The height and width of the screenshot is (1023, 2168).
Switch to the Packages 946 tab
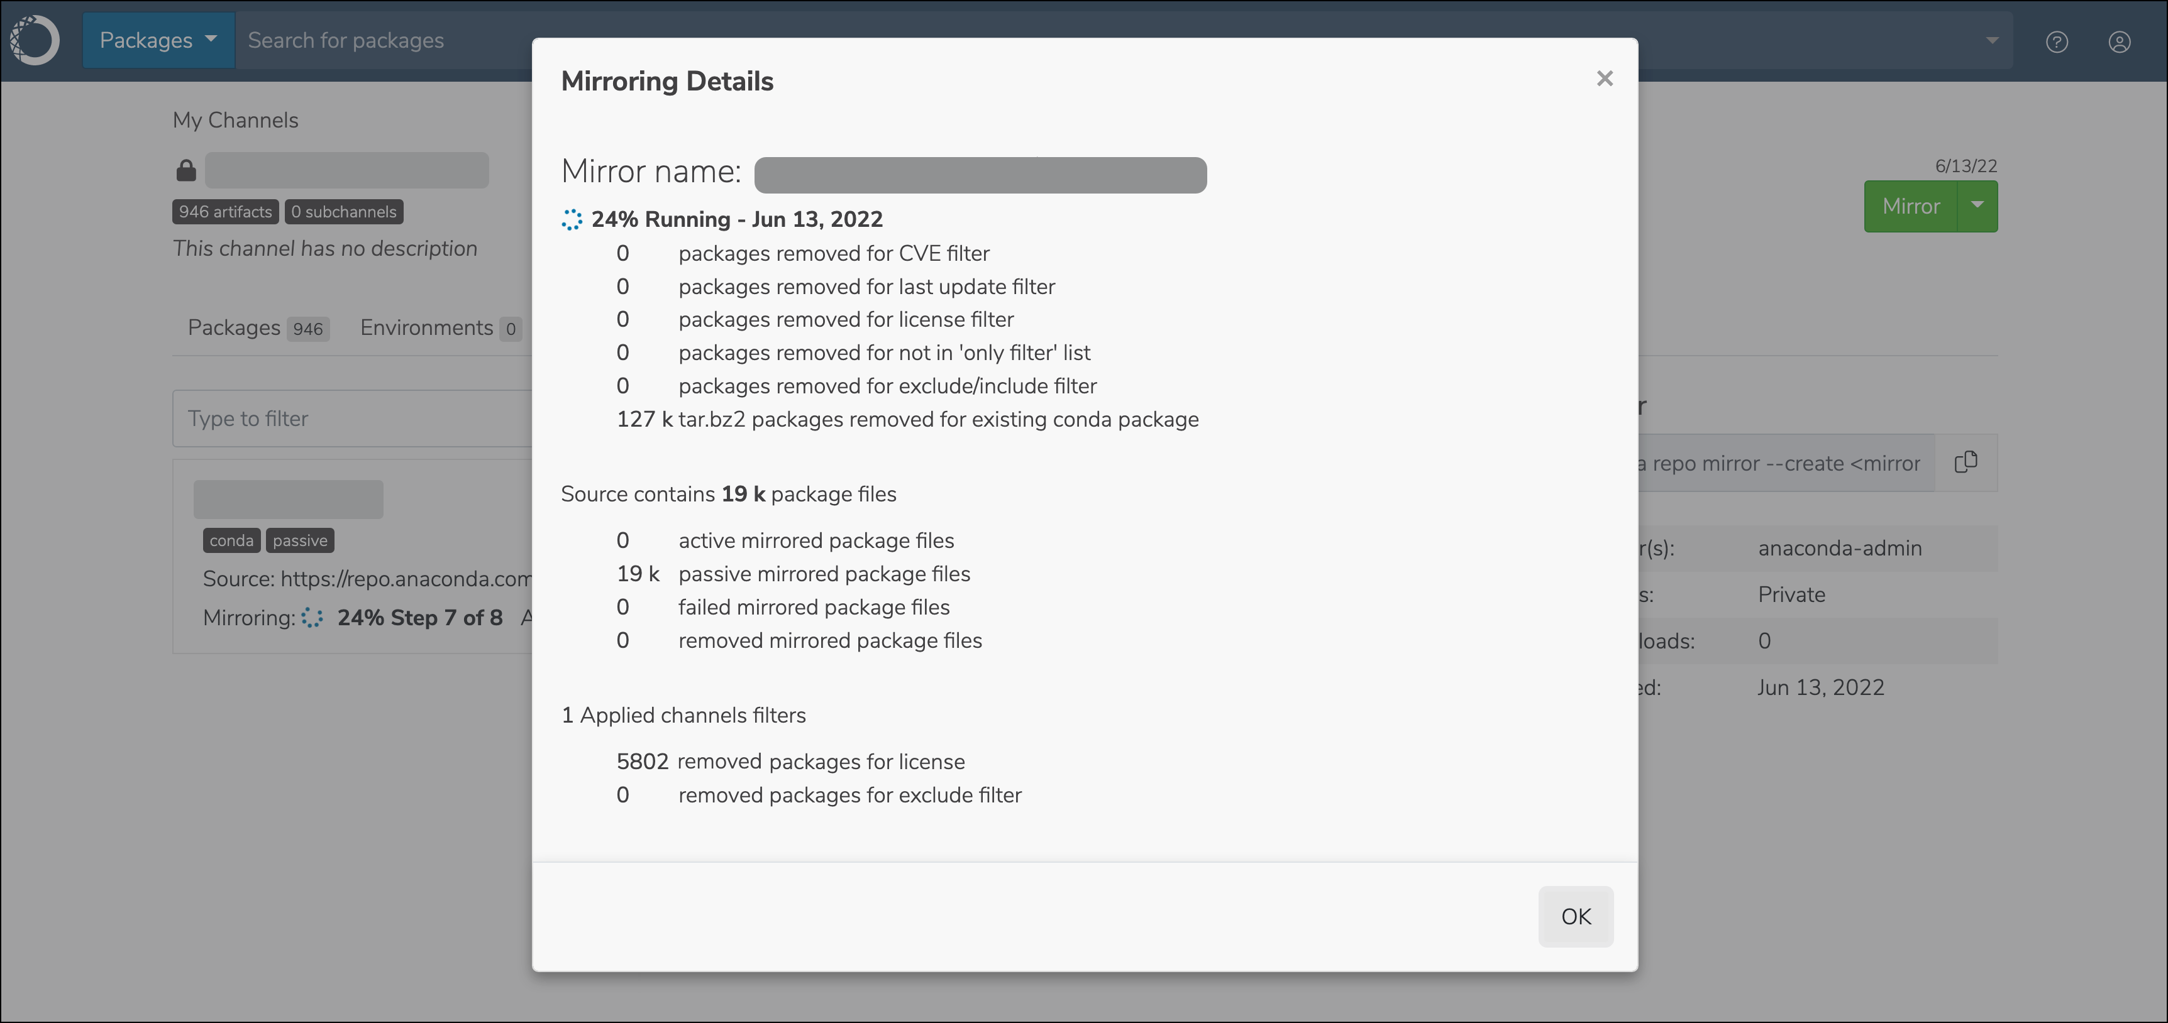click(x=258, y=327)
